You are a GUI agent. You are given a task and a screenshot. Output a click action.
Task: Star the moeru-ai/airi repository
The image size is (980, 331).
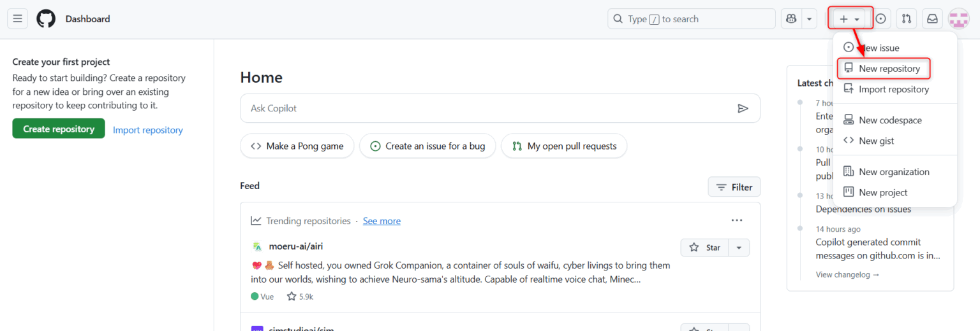[705, 248]
